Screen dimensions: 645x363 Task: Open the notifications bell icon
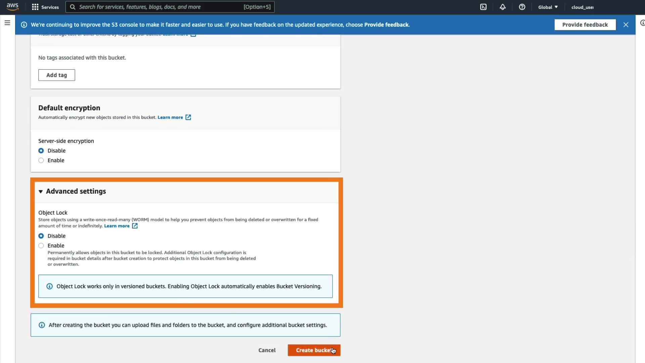pyautogui.click(x=503, y=7)
